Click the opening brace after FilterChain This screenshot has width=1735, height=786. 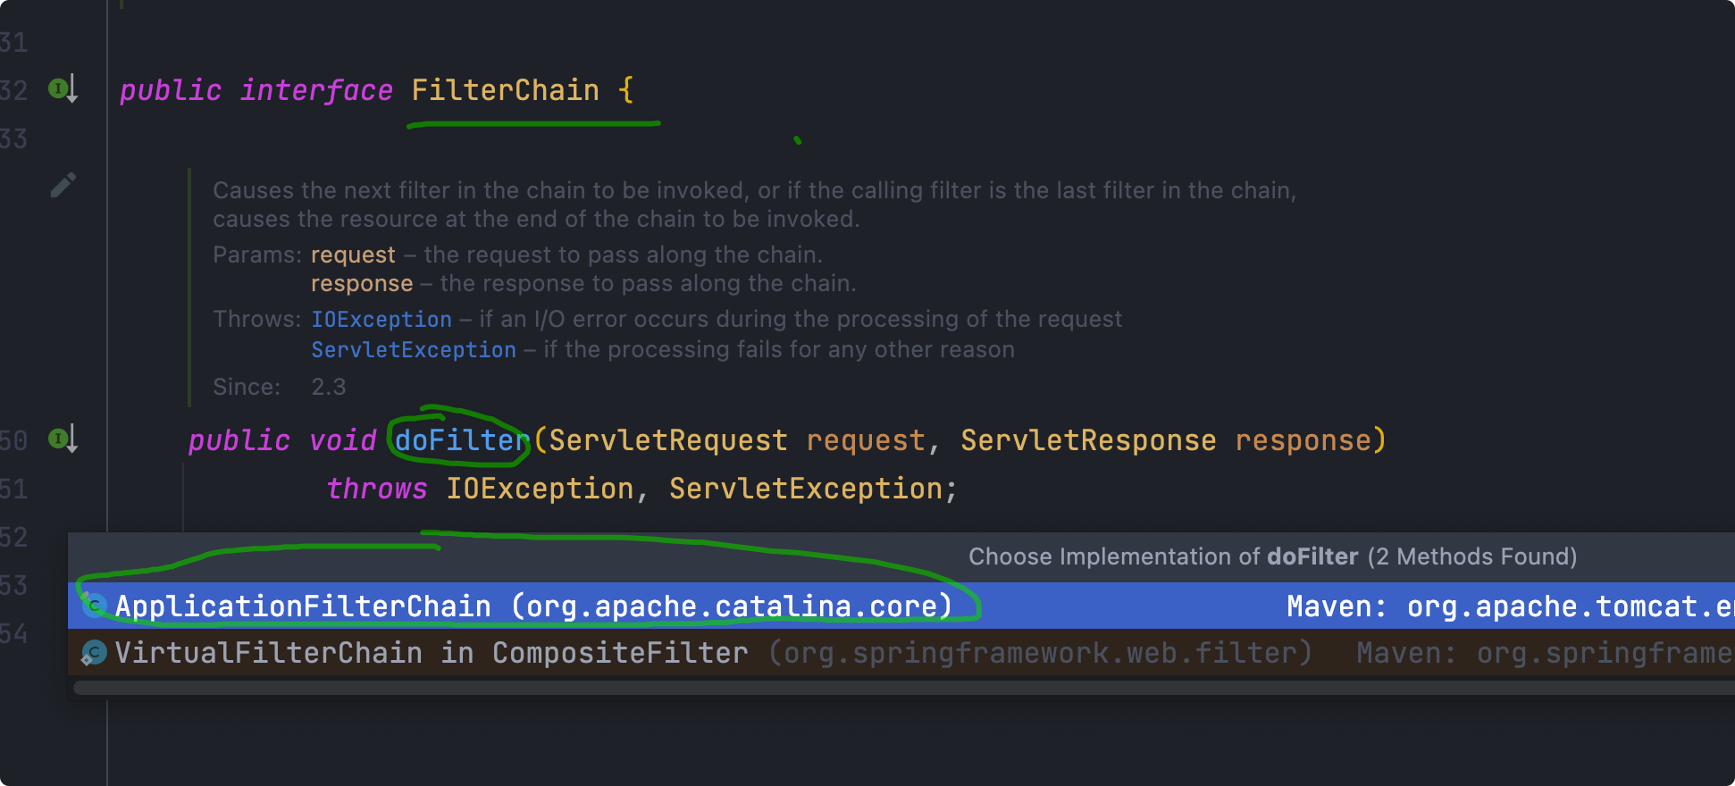click(x=625, y=90)
